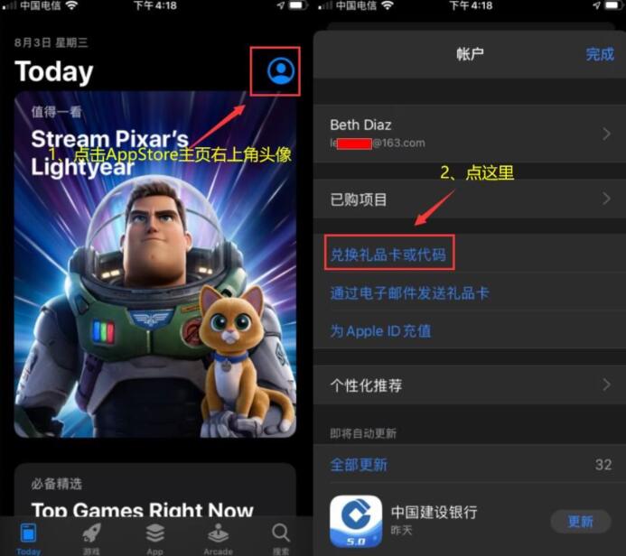Switch to the App layers tab
The height and width of the screenshot is (556, 626).
click(x=154, y=533)
